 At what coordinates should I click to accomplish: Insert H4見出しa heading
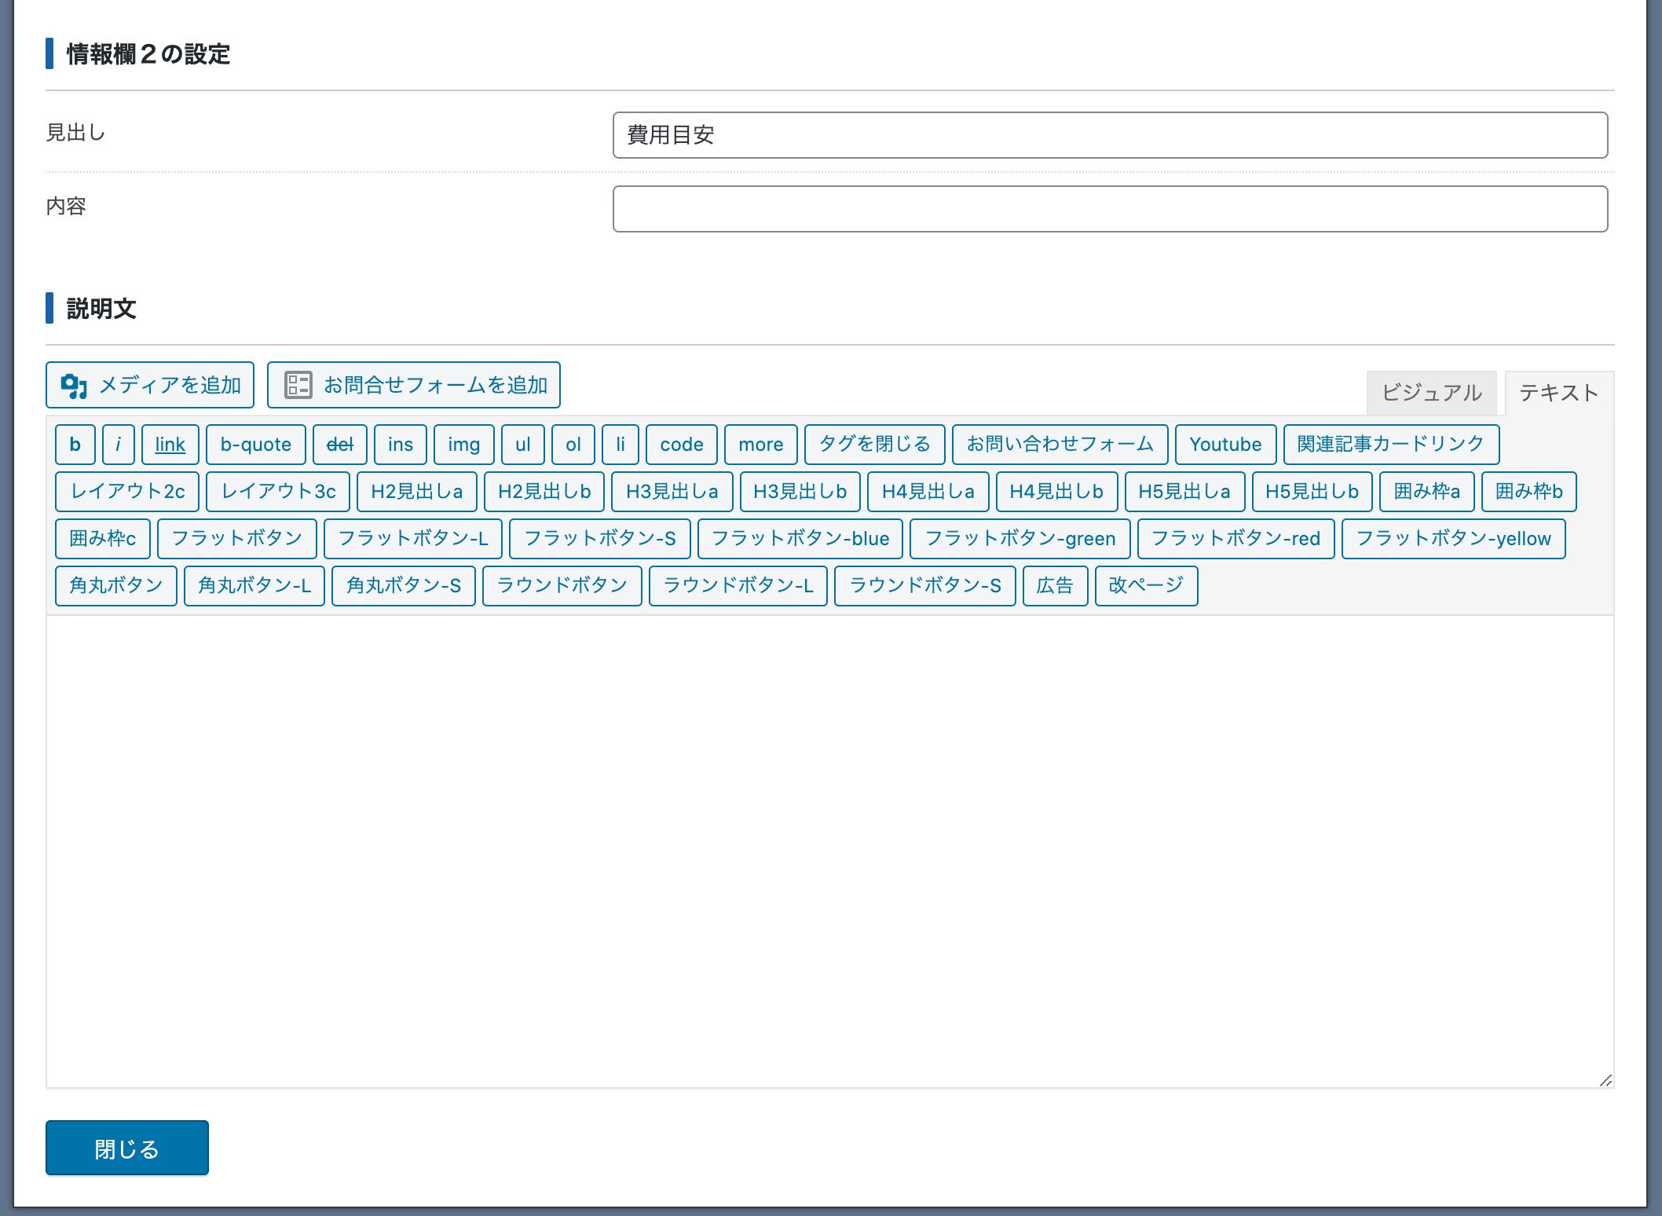(928, 492)
